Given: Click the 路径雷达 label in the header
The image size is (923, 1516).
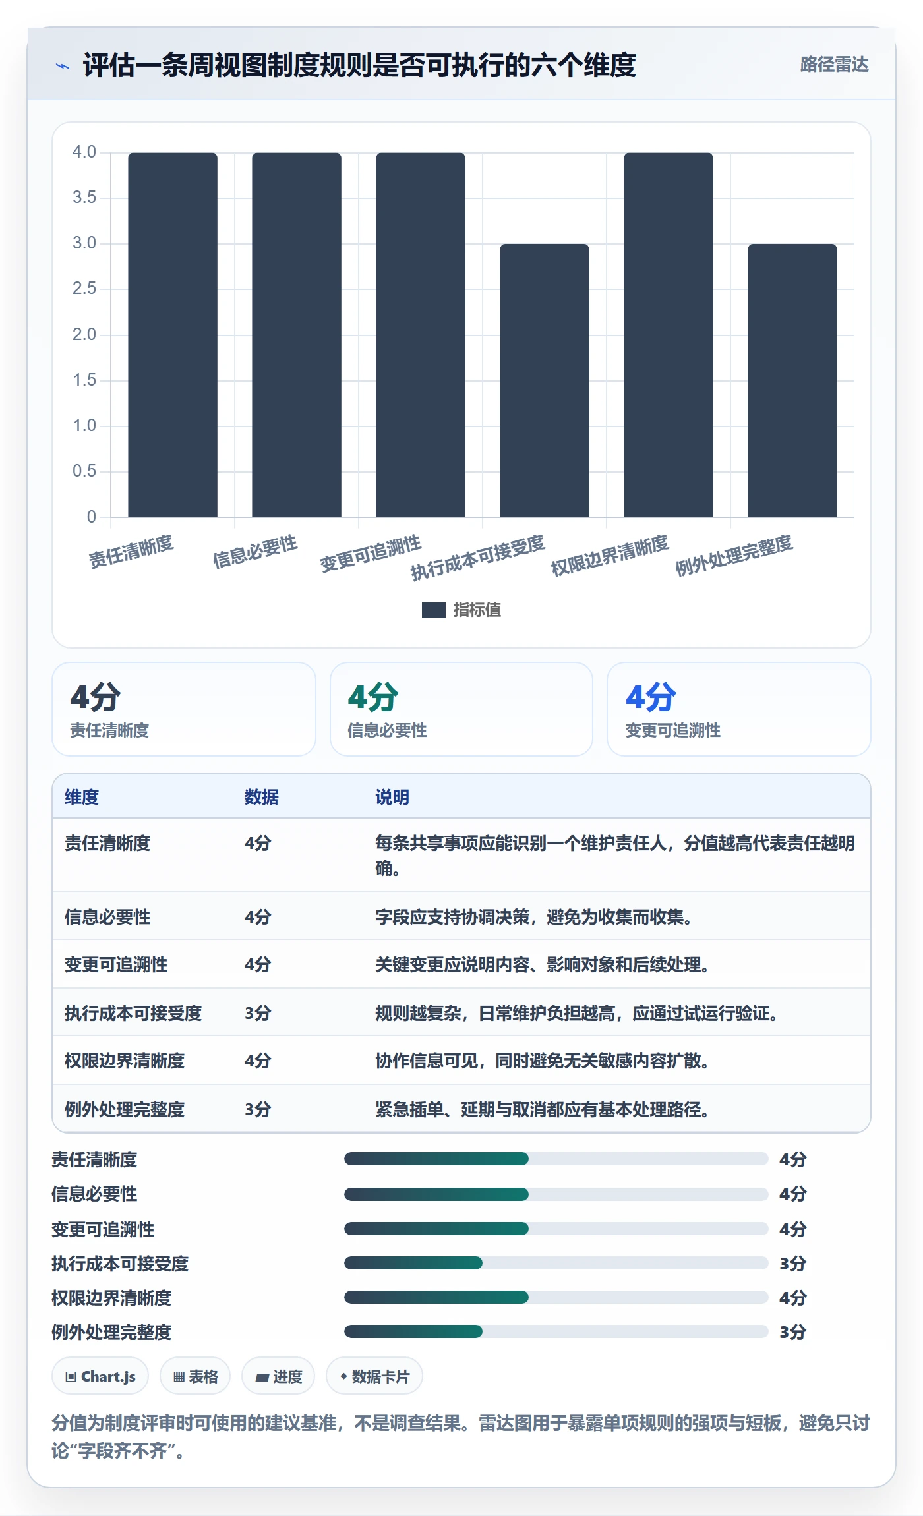Looking at the screenshot, I should [834, 65].
